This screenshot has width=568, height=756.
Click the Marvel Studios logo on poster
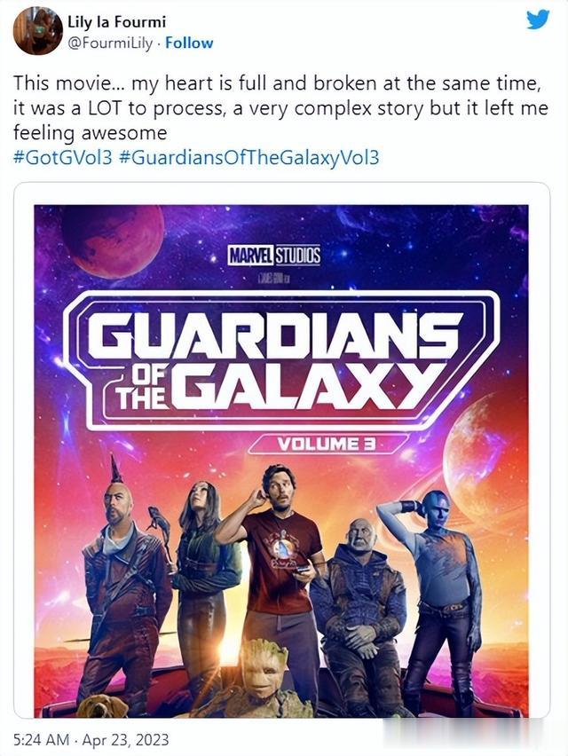(x=274, y=255)
